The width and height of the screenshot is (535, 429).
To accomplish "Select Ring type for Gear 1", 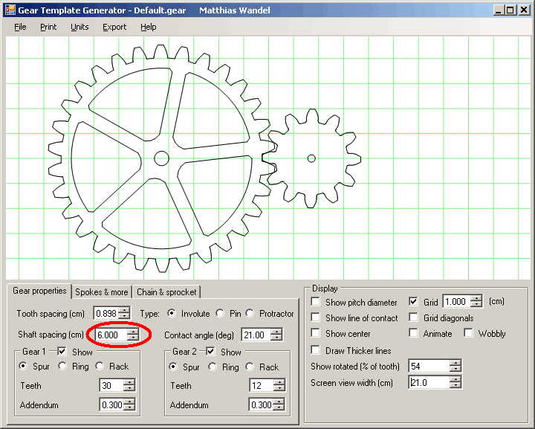I will (63, 367).
